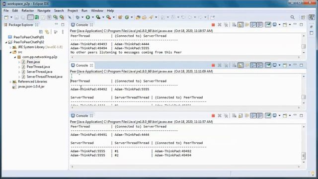318x179 pixels.
Task: Select the PeerToPeerChatPrj01 project
Action: tap(28, 37)
